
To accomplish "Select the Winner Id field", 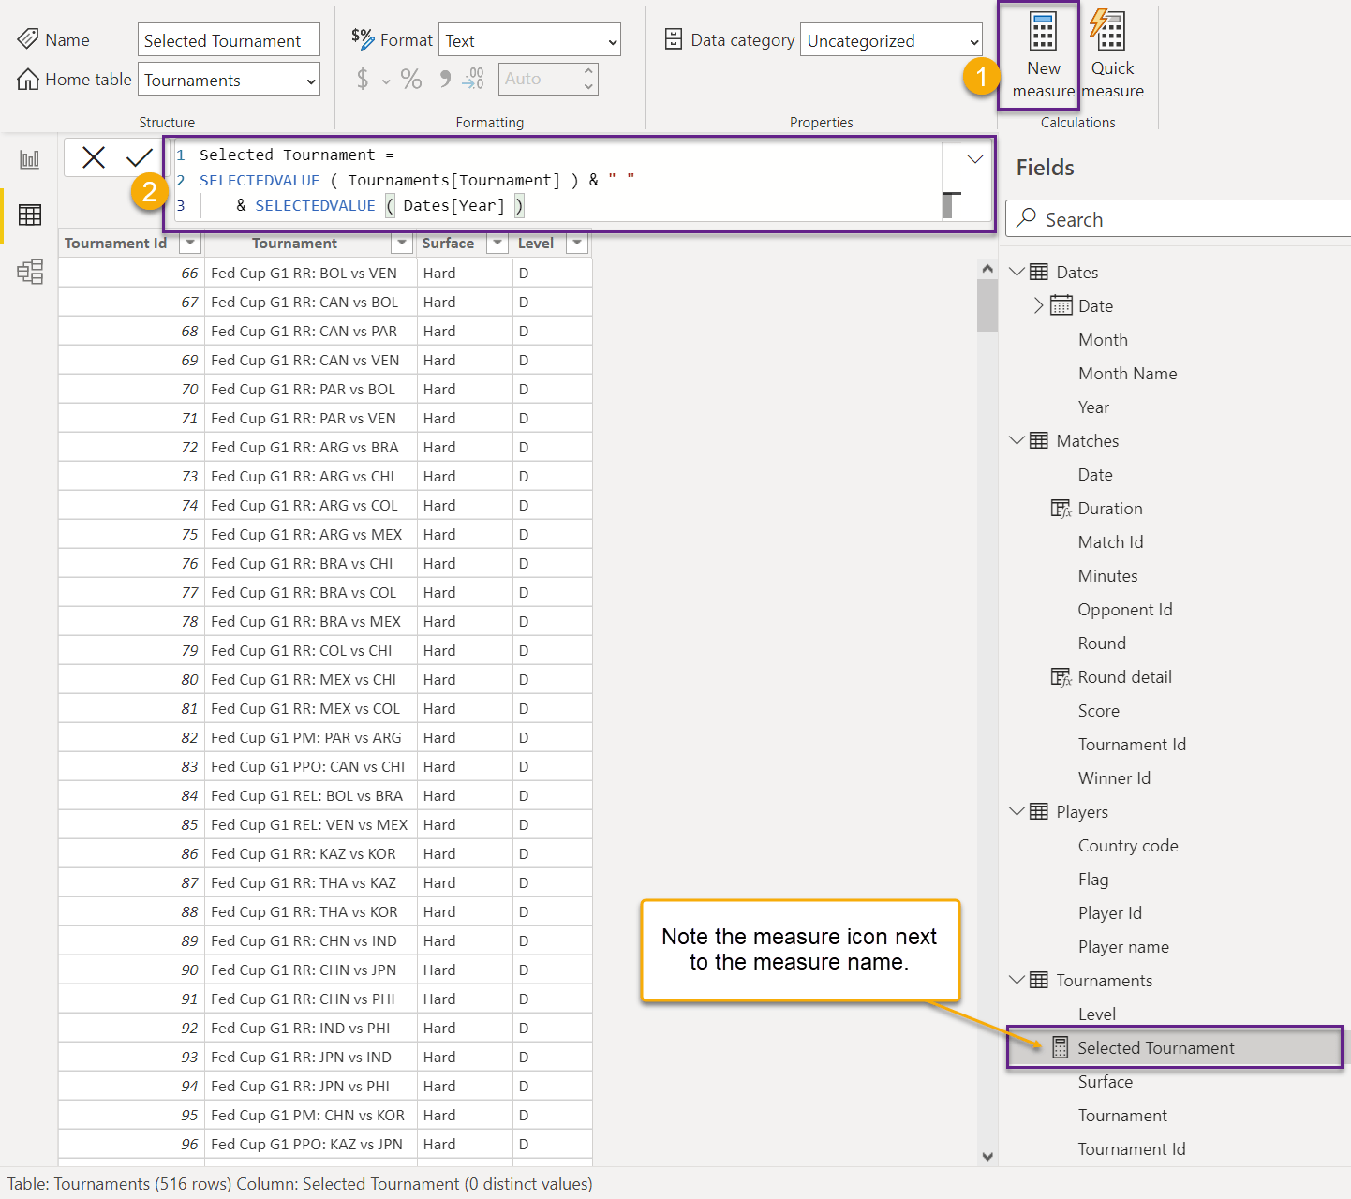I will 1114,777.
